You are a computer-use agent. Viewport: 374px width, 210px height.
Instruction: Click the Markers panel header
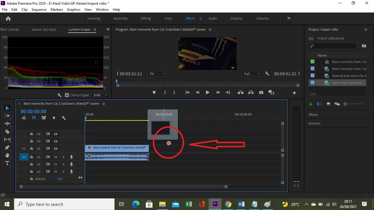[x=314, y=123]
